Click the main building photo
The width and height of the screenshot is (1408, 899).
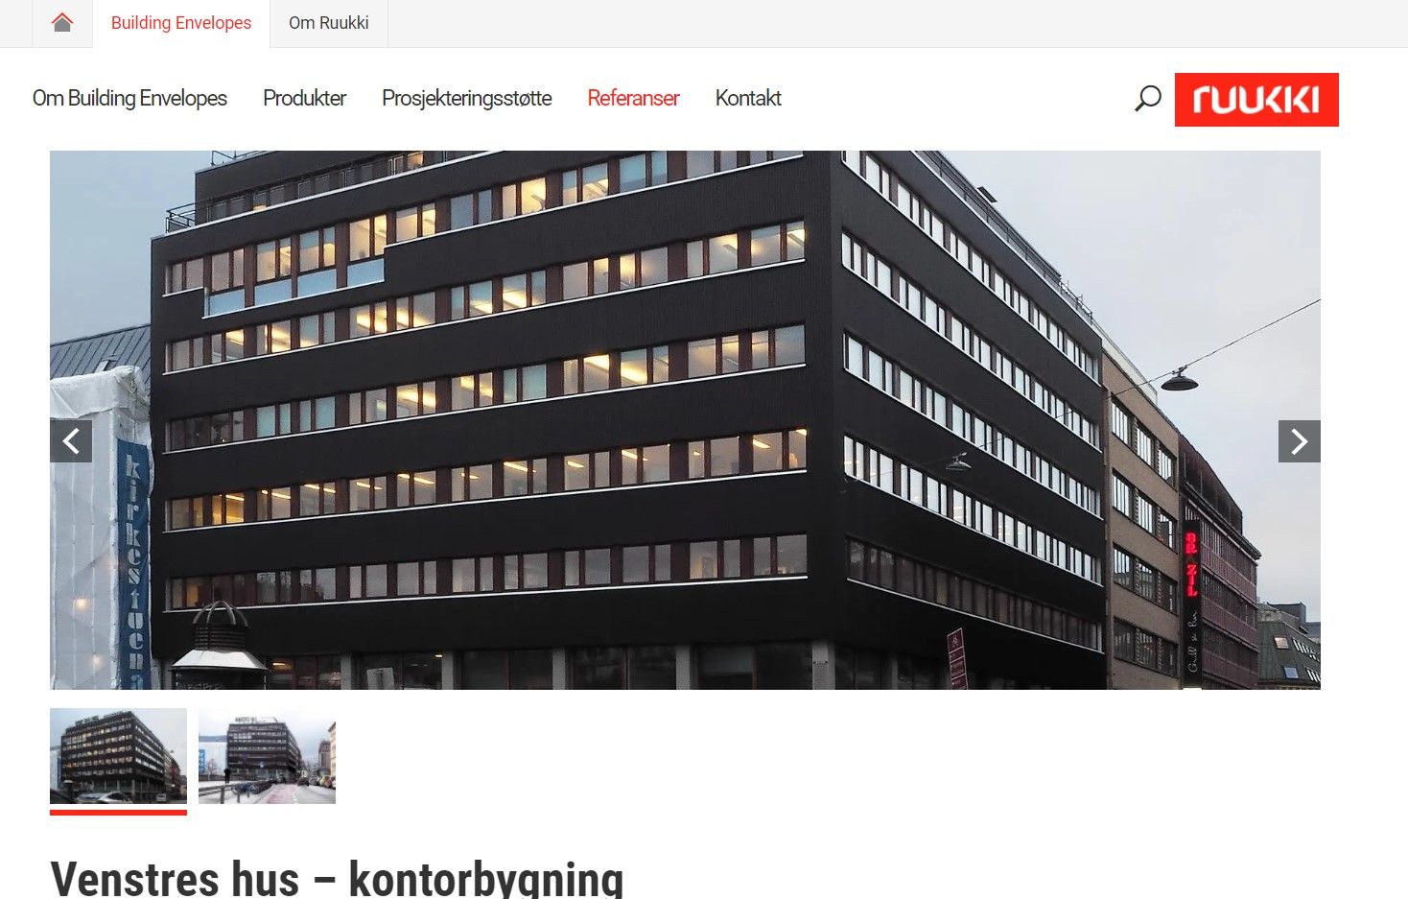click(685, 420)
